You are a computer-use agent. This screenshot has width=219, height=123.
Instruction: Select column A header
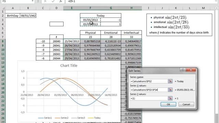(x=13, y=8)
